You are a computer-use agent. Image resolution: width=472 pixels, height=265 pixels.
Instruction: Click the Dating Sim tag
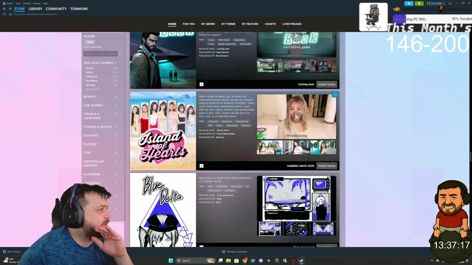click(x=226, y=121)
